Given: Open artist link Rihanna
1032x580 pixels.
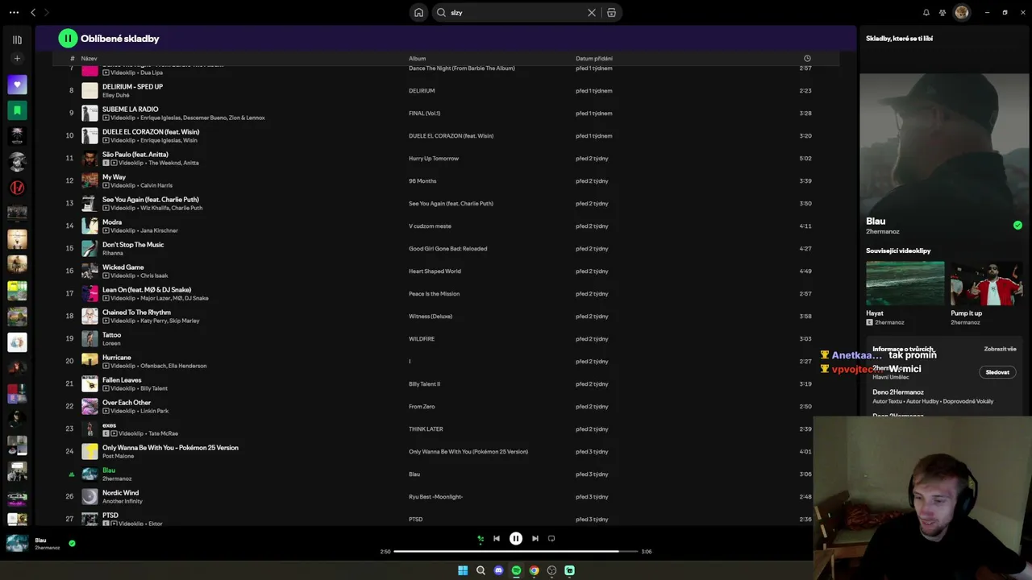Looking at the screenshot, I should coord(113,253).
